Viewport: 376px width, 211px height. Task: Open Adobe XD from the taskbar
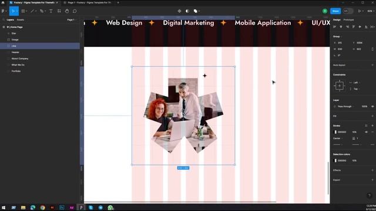coord(72,207)
